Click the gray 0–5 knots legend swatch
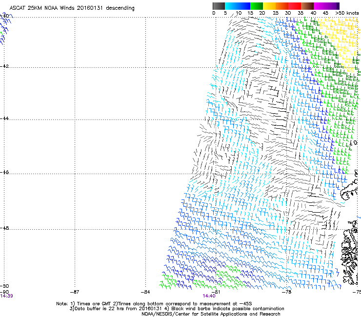This screenshot has width=361, height=317. [x=219, y=6]
